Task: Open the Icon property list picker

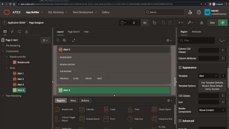Action: pos(223,102)
